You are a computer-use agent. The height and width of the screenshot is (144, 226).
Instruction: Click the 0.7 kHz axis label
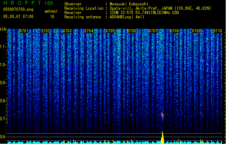pos(3,119)
